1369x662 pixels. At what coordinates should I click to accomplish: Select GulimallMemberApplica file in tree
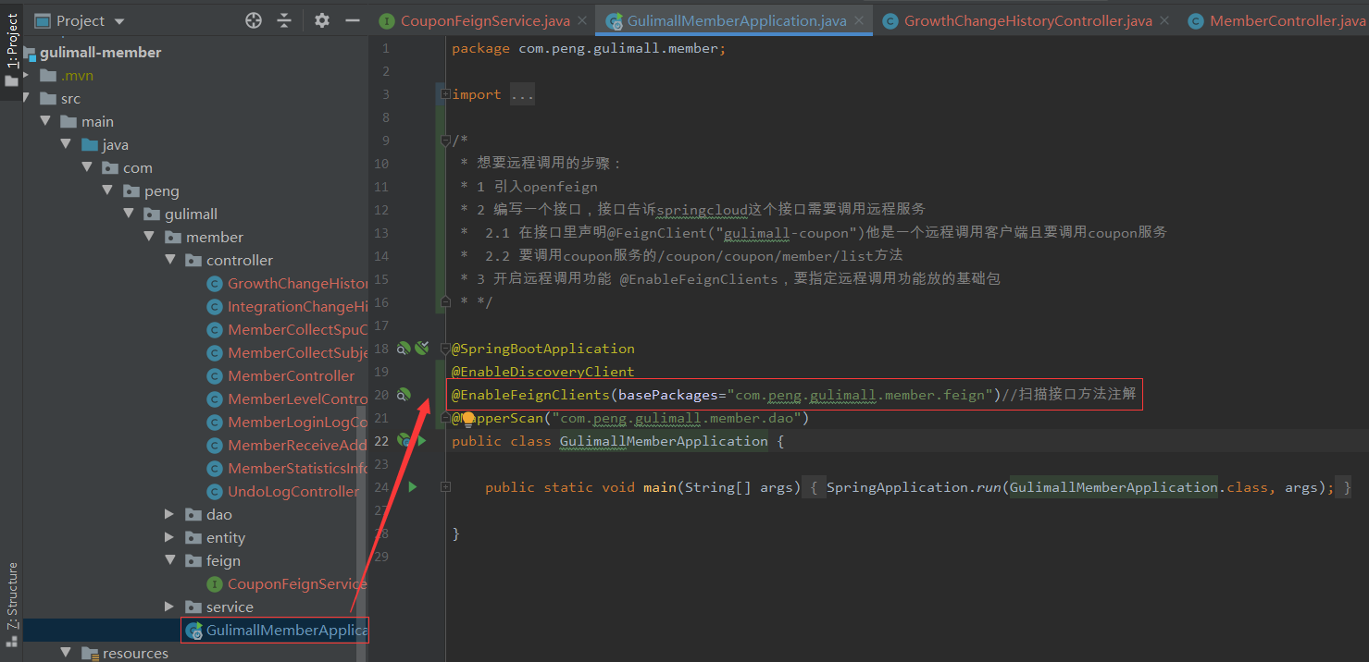pos(286,631)
